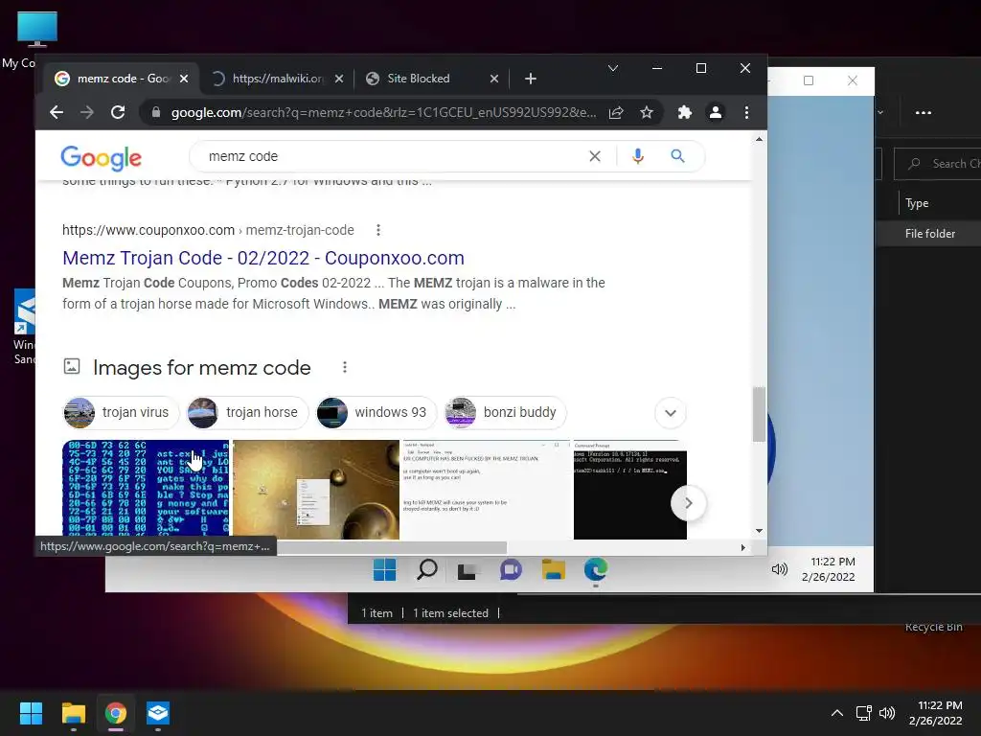The image size is (981, 736).
Task: Click Search box in dark Explorer window
Action: (937, 163)
